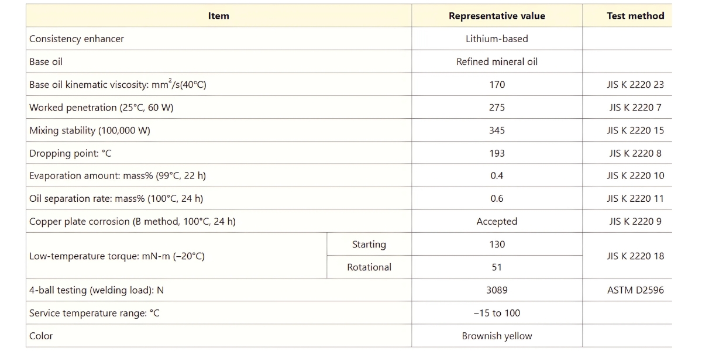This screenshot has height=351, width=702.
Task: Click the "JIS K 2220 23" test method
Action: click(x=635, y=84)
